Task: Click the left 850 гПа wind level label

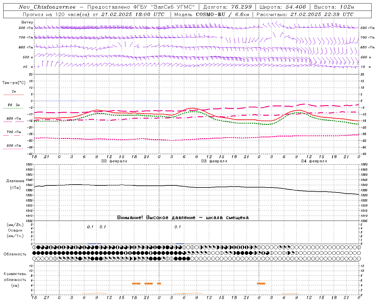Action: coord(26,47)
